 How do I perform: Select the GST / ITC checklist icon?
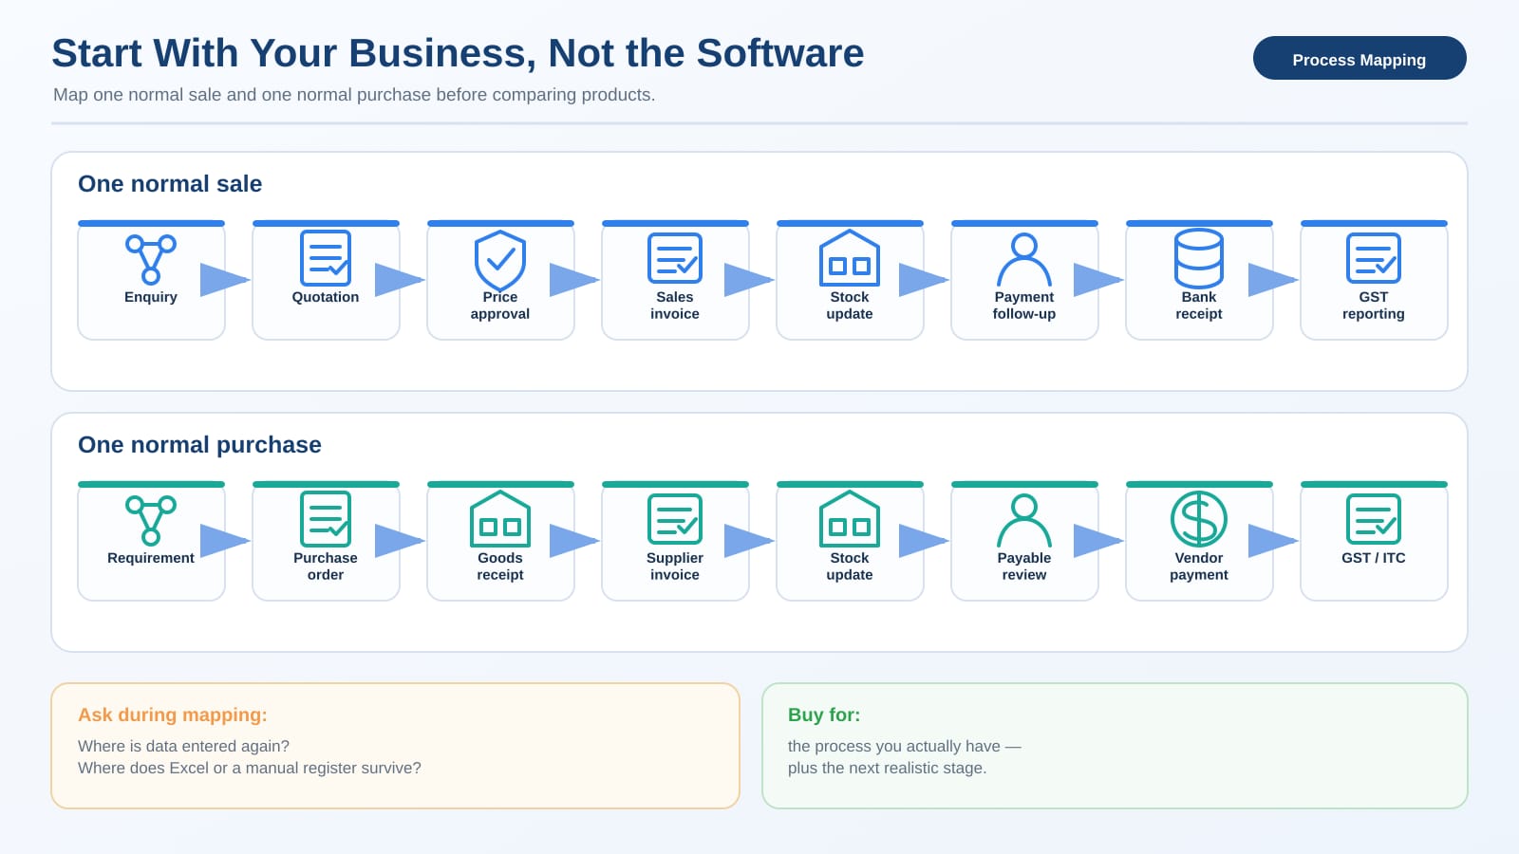1374,519
